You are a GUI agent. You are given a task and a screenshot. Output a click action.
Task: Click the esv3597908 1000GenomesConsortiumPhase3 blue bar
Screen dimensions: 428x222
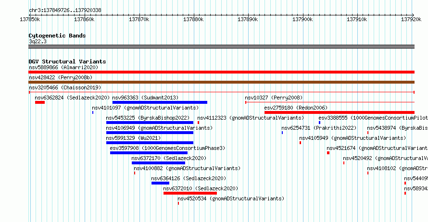[x=149, y=153]
